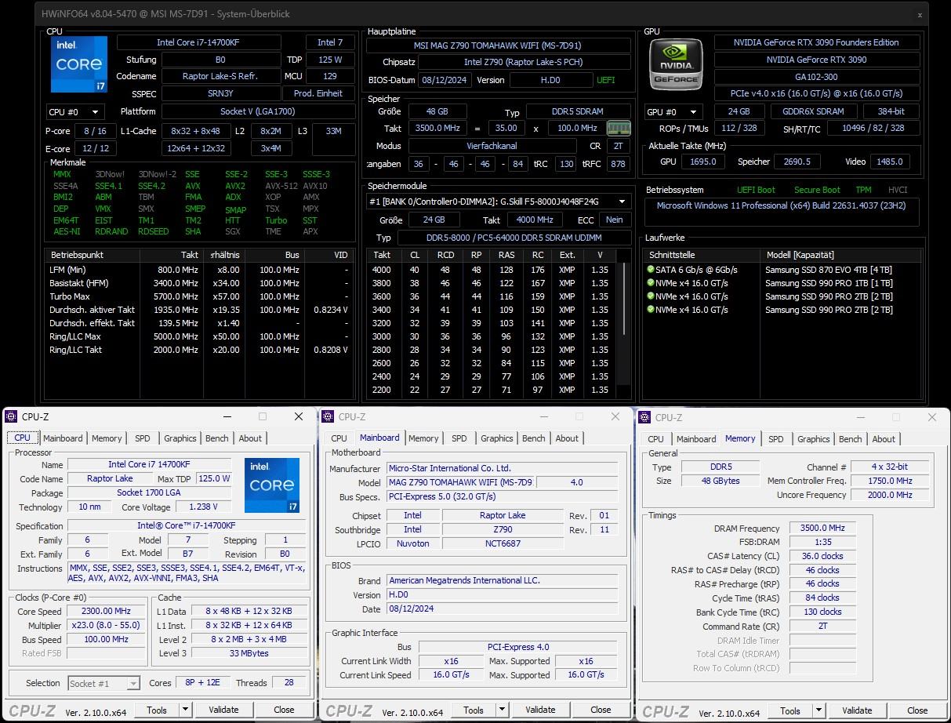The width and height of the screenshot is (951, 723).
Task: Click the Close button in CPU-Z Memory window
Action: [x=917, y=710]
